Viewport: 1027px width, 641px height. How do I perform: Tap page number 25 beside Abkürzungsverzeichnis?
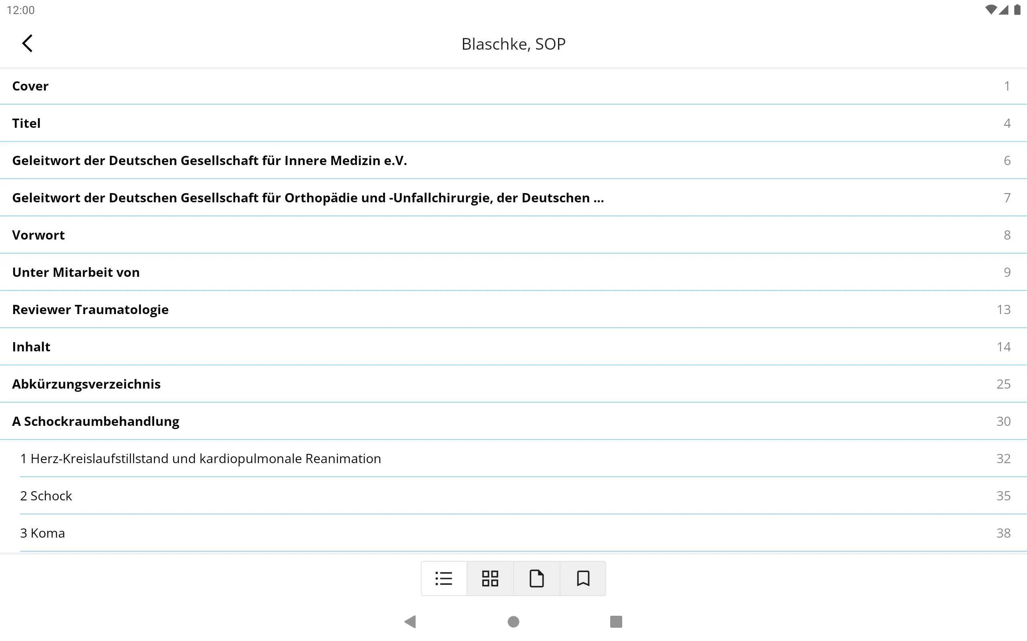(x=1003, y=384)
